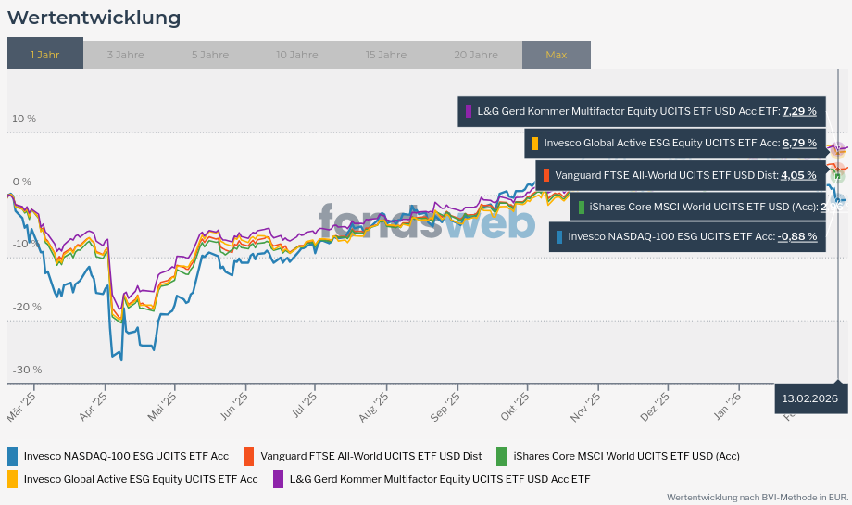Click the Vanguard FTSE All-World 4,05 % tooltip

[x=681, y=175]
